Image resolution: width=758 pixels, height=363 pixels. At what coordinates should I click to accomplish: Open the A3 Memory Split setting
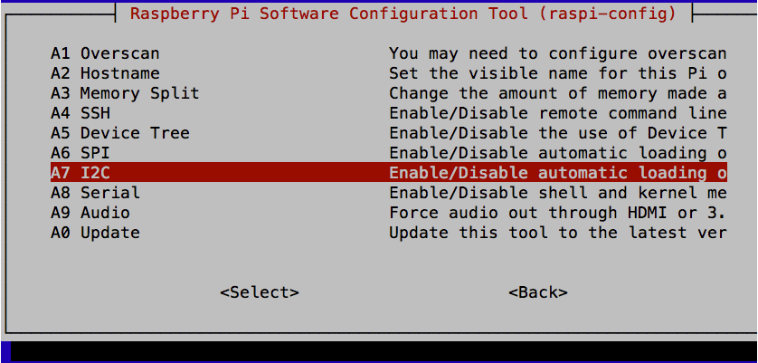125,93
